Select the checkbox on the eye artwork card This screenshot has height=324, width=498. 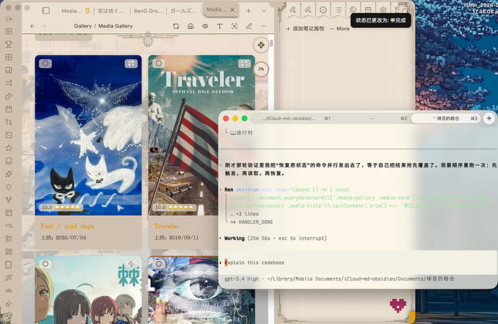tap(159, 264)
